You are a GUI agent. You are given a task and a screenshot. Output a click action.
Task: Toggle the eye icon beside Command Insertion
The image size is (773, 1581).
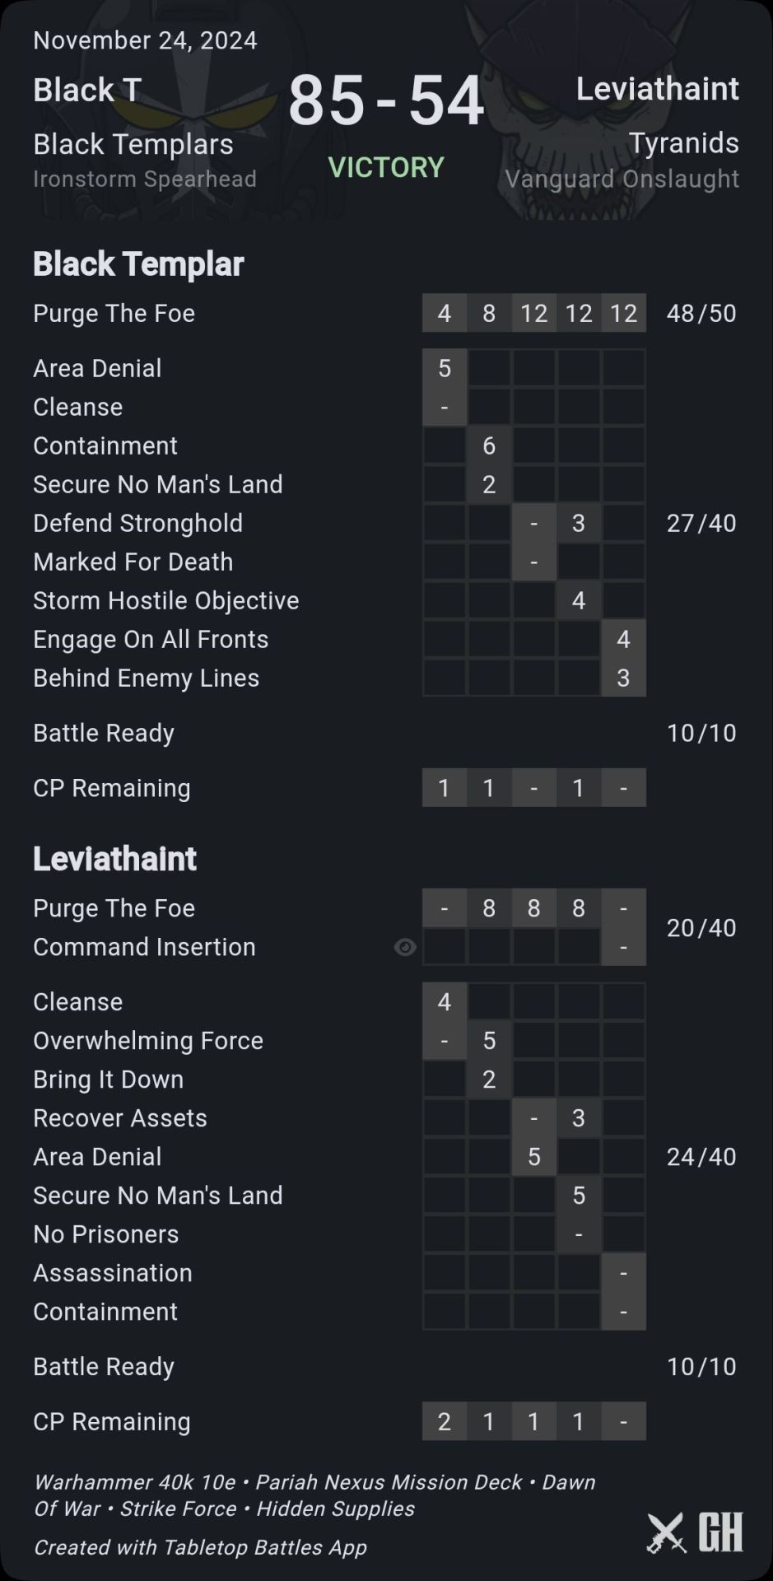click(404, 947)
